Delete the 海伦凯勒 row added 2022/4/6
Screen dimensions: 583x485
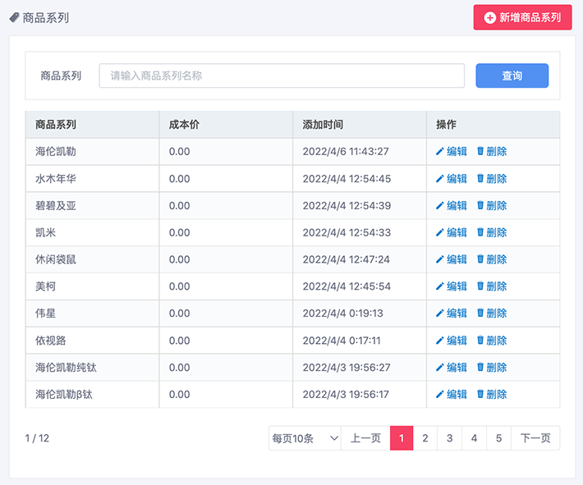[x=492, y=152]
